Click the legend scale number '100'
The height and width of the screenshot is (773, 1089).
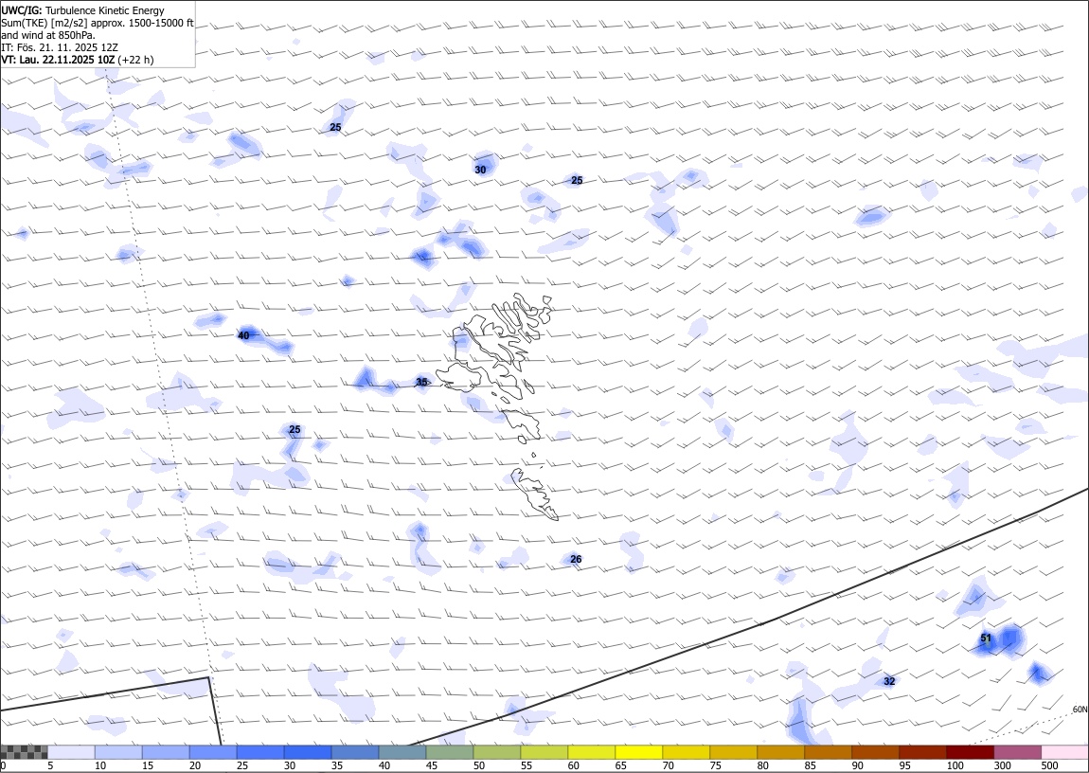[x=955, y=765]
